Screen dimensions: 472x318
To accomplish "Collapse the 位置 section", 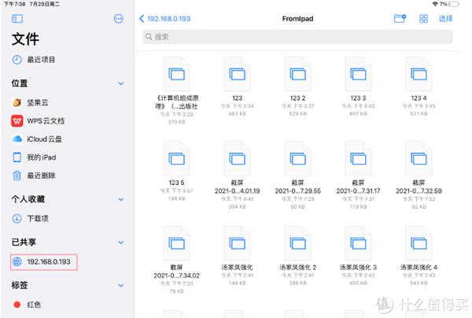I will tap(121, 83).
